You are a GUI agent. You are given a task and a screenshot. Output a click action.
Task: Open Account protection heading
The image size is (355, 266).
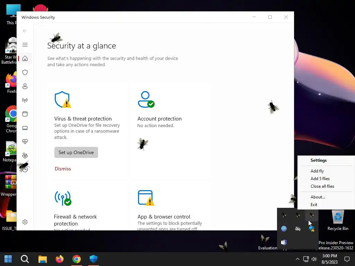[159, 119]
